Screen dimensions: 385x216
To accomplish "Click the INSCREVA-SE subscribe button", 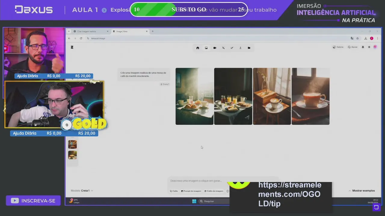I will point(33,201).
